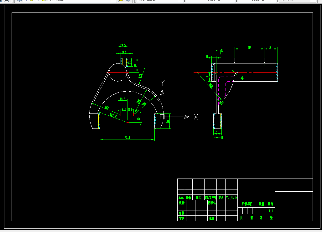The height and width of the screenshot is (232, 322).
Task: Click the 重量 title block cell
Action: [x=262, y=204]
